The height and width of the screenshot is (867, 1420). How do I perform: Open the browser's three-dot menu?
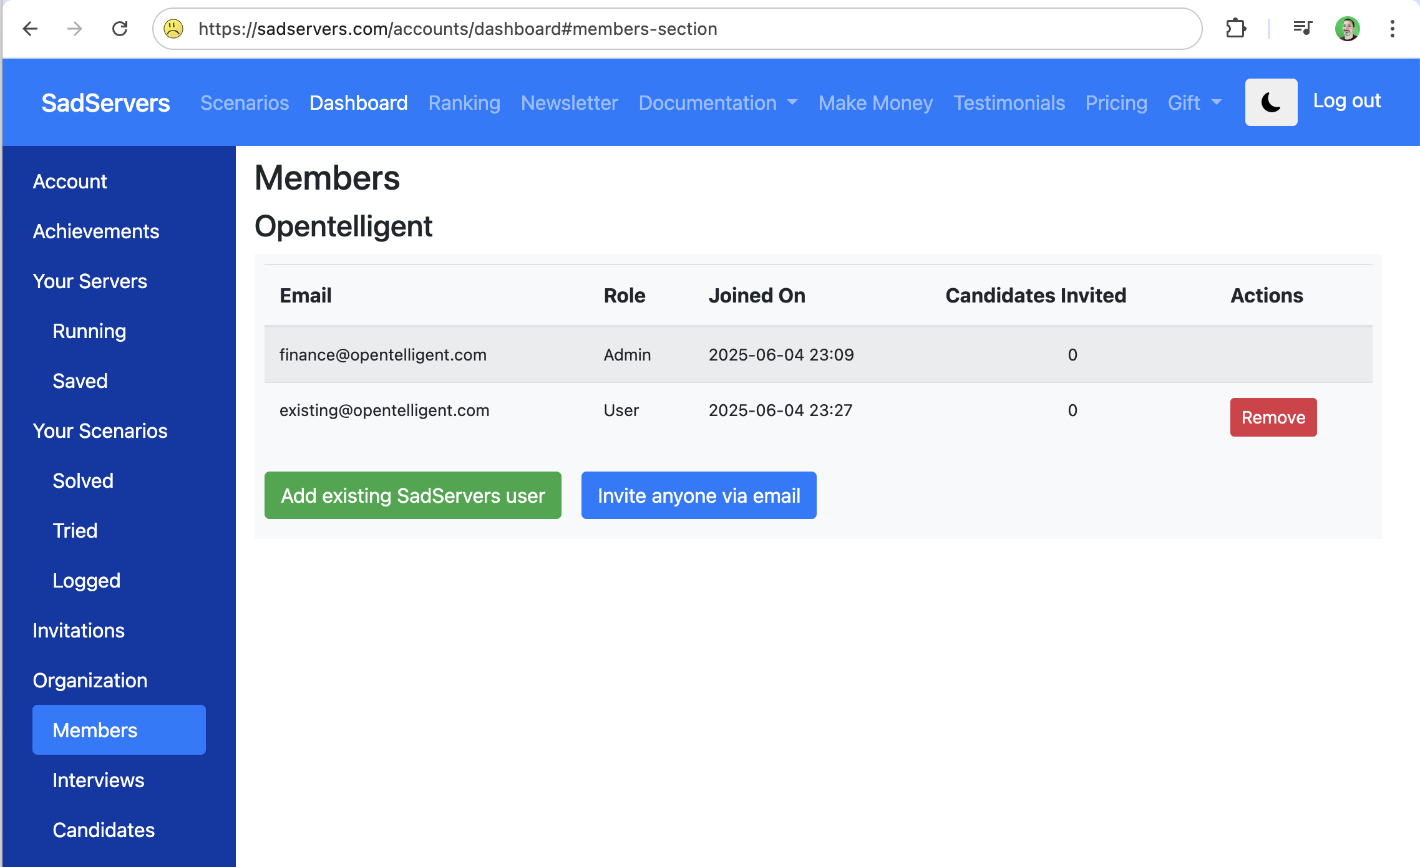(x=1392, y=29)
